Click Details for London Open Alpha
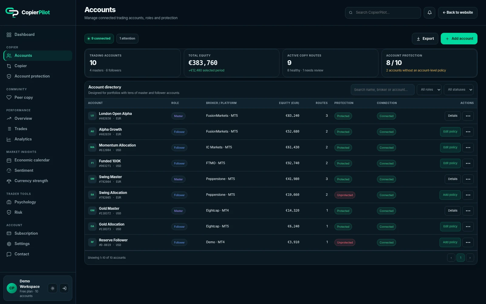This screenshot has height=304, width=486. pos(453,116)
